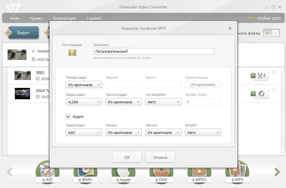
Task: Click the clock icon on tested row
Action: [33, 59]
